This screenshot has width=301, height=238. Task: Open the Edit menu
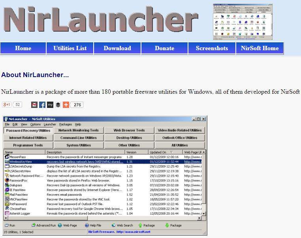tap(15, 124)
